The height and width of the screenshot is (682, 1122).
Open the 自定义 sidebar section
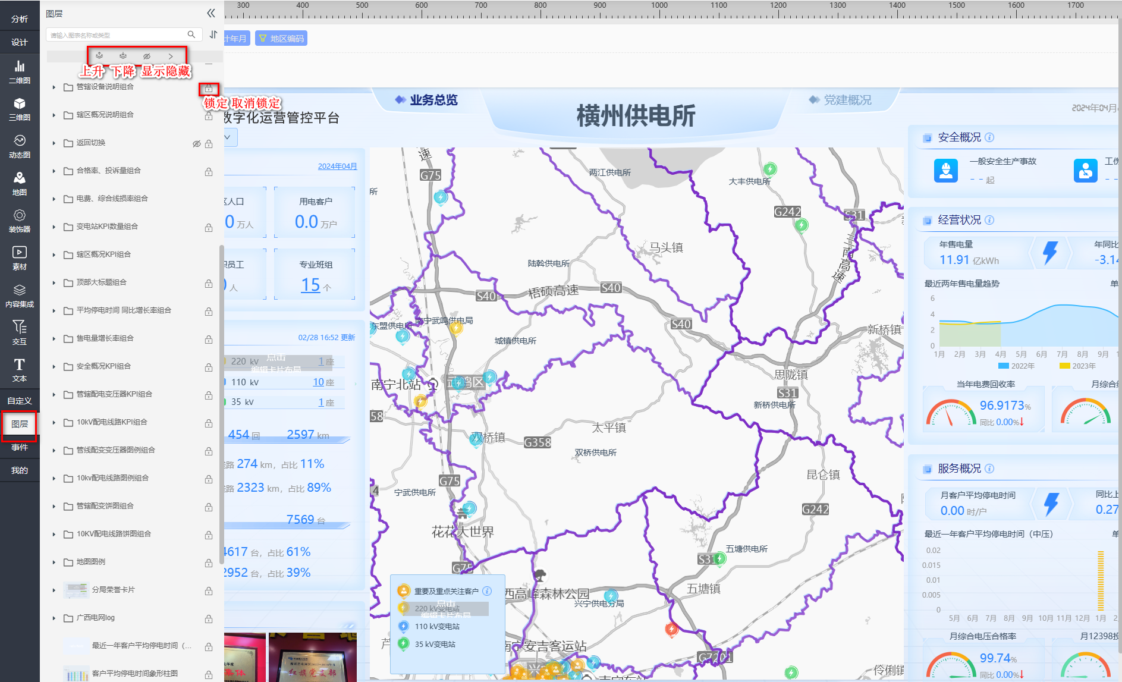point(20,401)
